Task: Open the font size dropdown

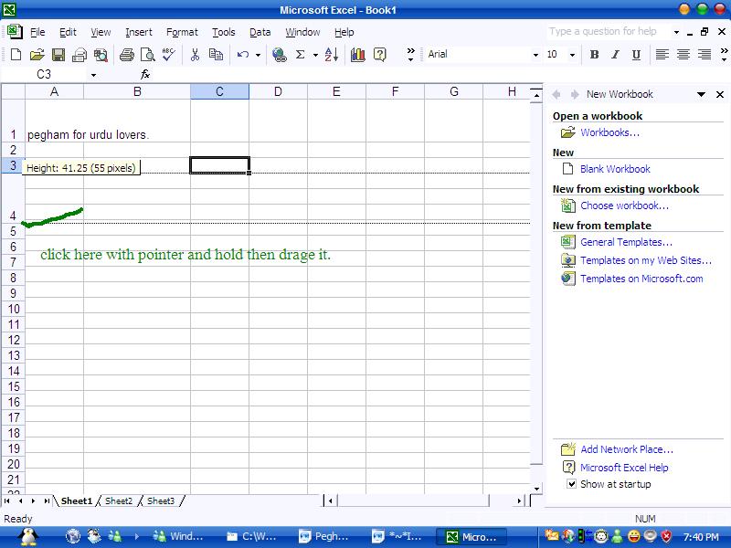Action: (x=573, y=55)
